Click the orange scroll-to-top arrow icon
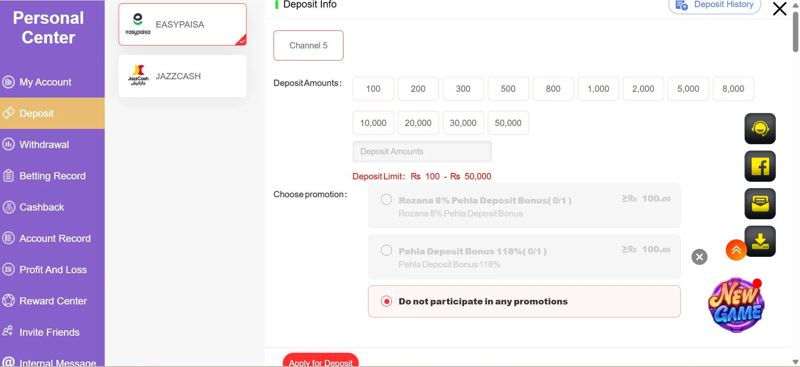 pyautogui.click(x=736, y=250)
